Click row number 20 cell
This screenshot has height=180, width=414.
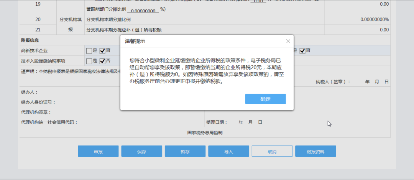(x=38, y=19)
